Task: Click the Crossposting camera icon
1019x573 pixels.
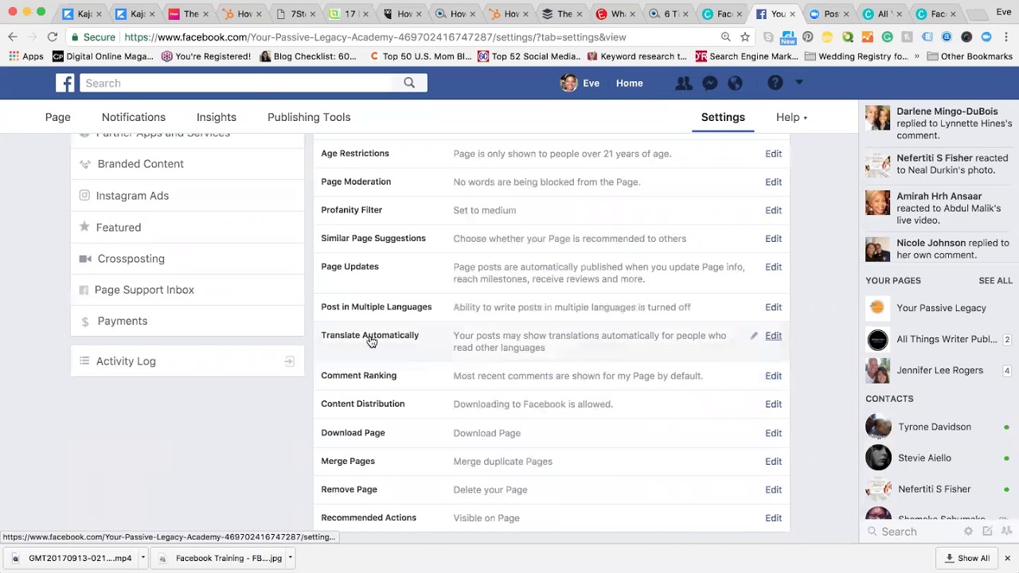Action: [x=84, y=259]
